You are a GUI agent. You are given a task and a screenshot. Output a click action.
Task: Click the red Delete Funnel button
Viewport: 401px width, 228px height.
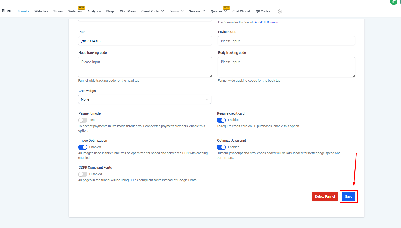(x=325, y=197)
